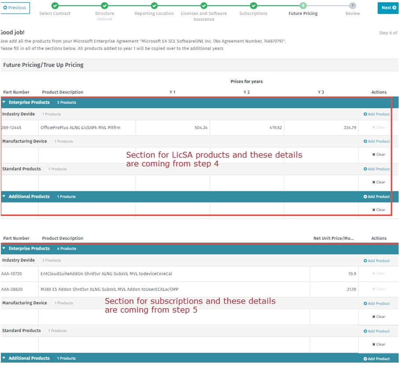
Task: Collapse Enterprise Products section with 4 Products
Action: click(x=4, y=248)
